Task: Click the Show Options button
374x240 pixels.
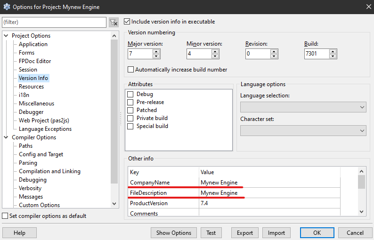Action: pyautogui.click(x=174, y=232)
